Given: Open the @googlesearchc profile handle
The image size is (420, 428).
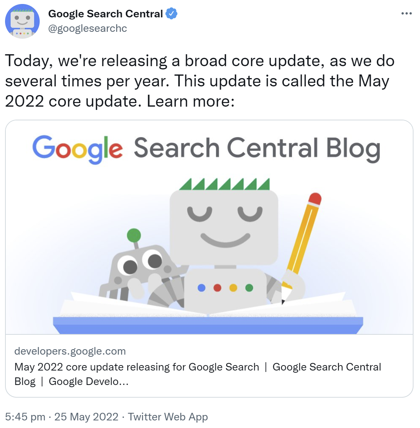Looking at the screenshot, I should [x=87, y=28].
